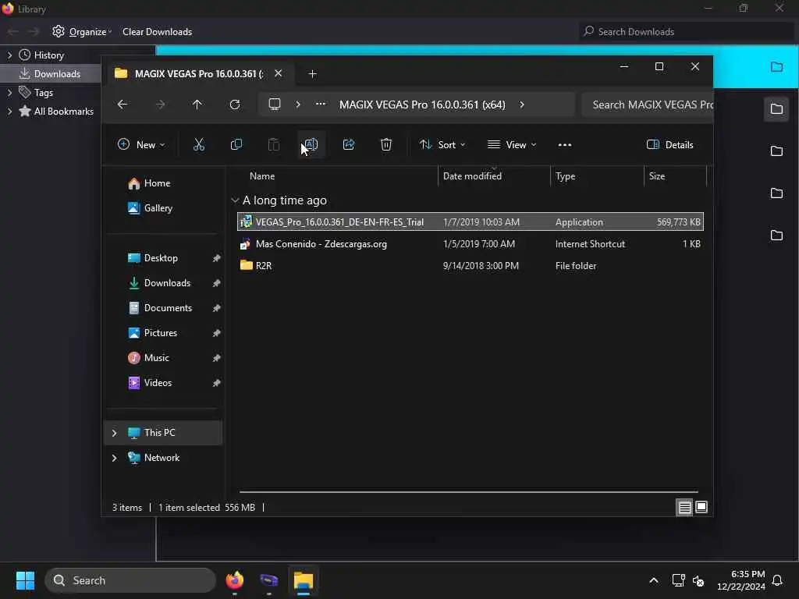Click the Paste clipboard icon
799x599 pixels.
(274, 144)
